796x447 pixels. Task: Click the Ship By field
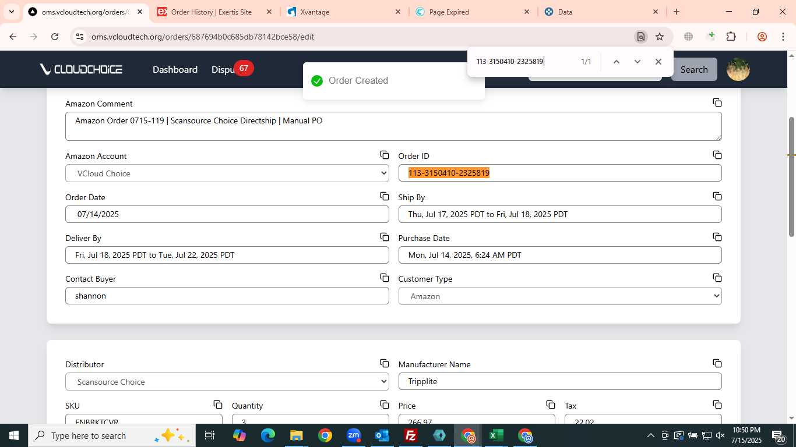click(560, 214)
